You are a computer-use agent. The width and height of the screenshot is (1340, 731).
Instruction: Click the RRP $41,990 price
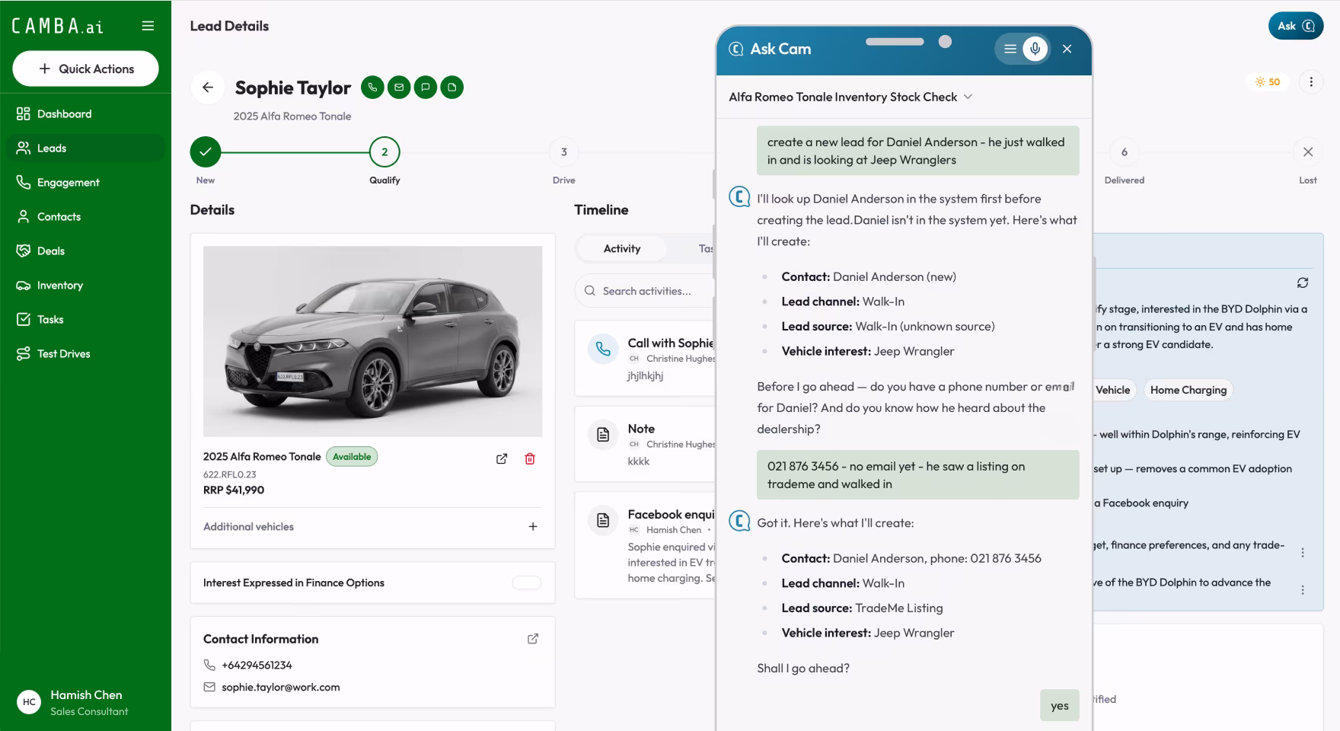tap(234, 490)
